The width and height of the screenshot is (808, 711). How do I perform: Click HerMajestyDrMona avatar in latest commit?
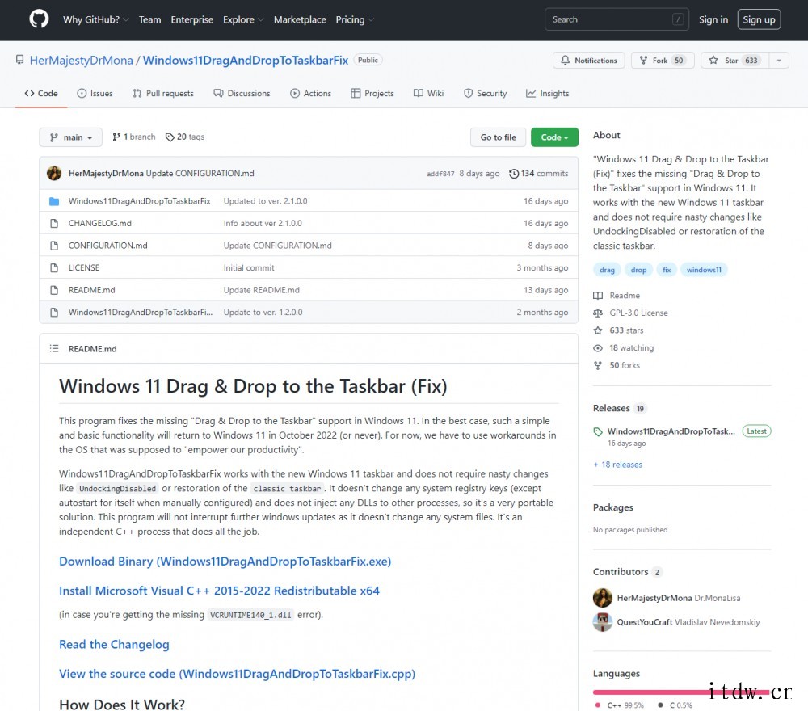pos(54,173)
